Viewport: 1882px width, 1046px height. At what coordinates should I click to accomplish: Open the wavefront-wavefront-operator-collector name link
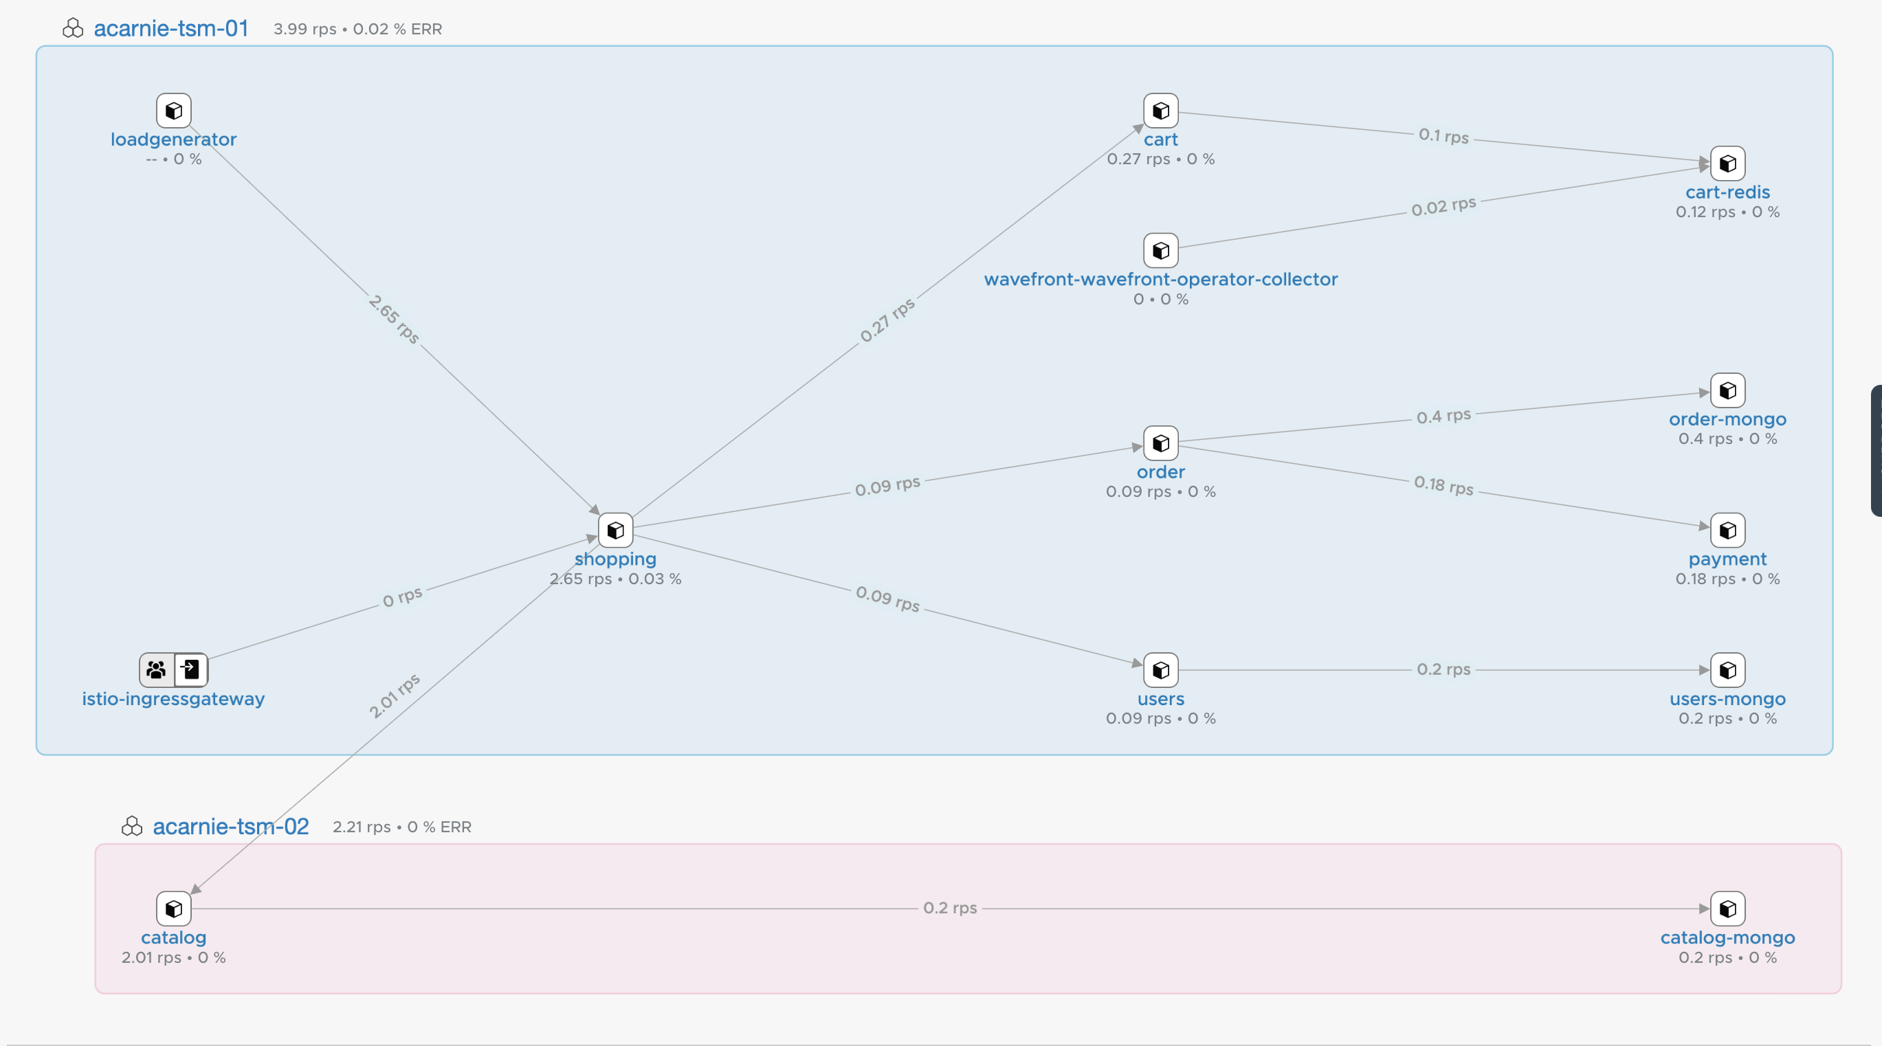1160,279
